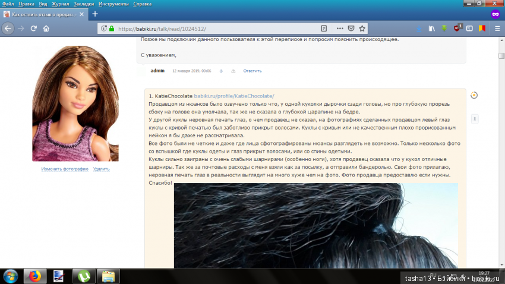Open the Закладки menu

(84, 4)
